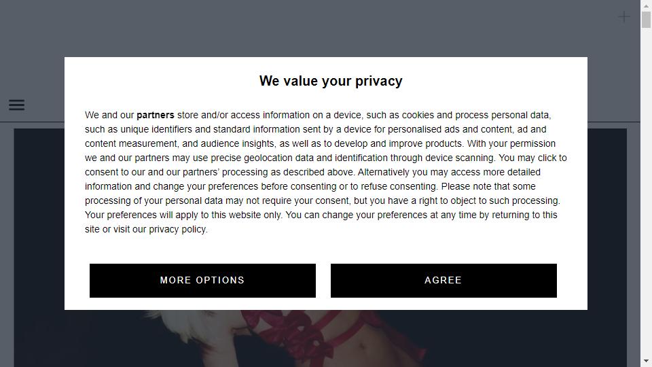The image size is (652, 367).
Task: Open the hamburger navigation menu
Action: click(16, 105)
